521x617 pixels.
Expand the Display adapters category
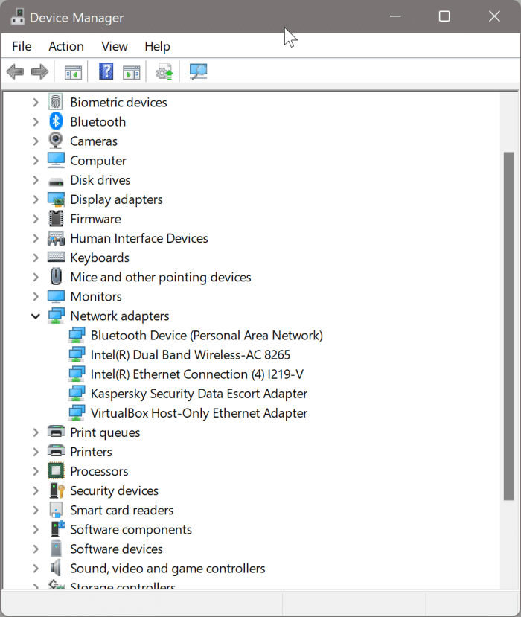pos(36,199)
